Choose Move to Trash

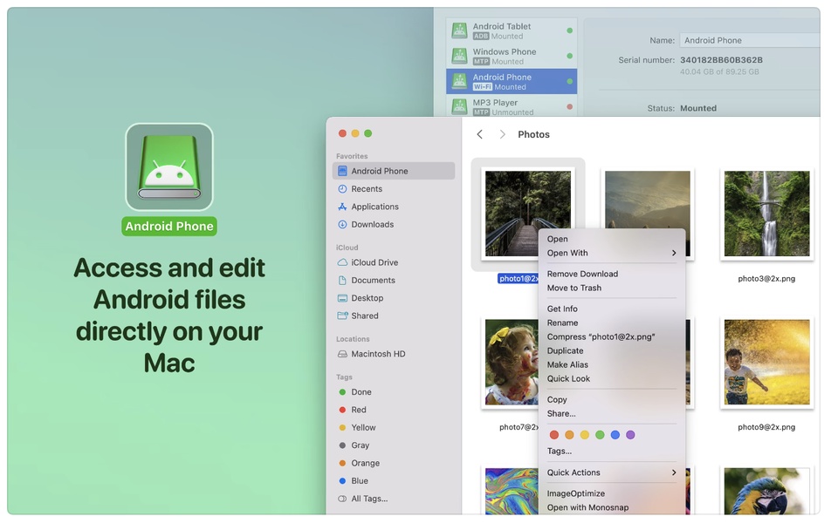[612, 288]
